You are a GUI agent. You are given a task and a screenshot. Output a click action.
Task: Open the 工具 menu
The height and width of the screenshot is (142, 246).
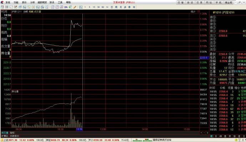(x=60, y=2)
